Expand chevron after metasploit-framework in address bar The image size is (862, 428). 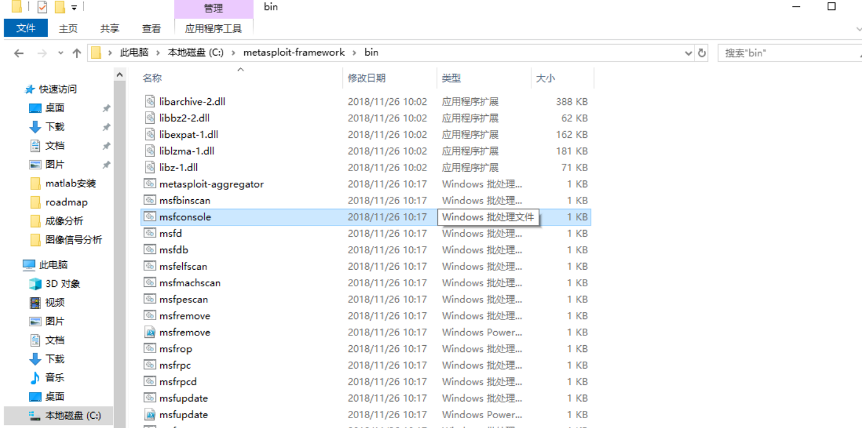pyautogui.click(x=355, y=53)
